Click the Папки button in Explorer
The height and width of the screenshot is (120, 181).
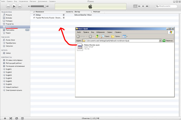pos(116,37)
